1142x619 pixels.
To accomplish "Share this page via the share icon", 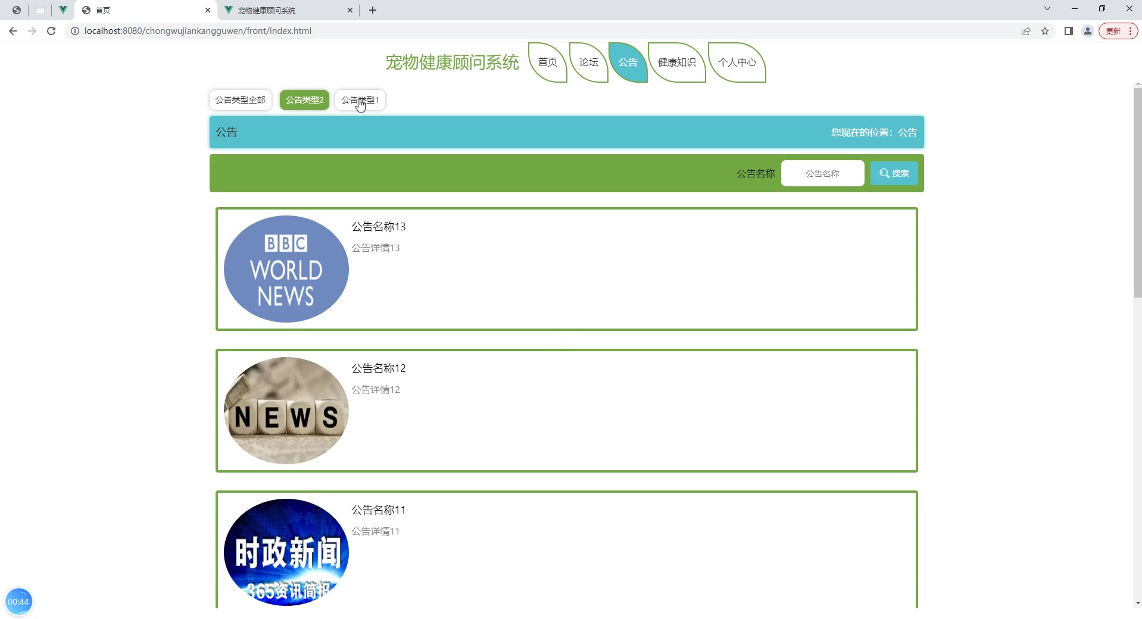I will [x=1026, y=31].
